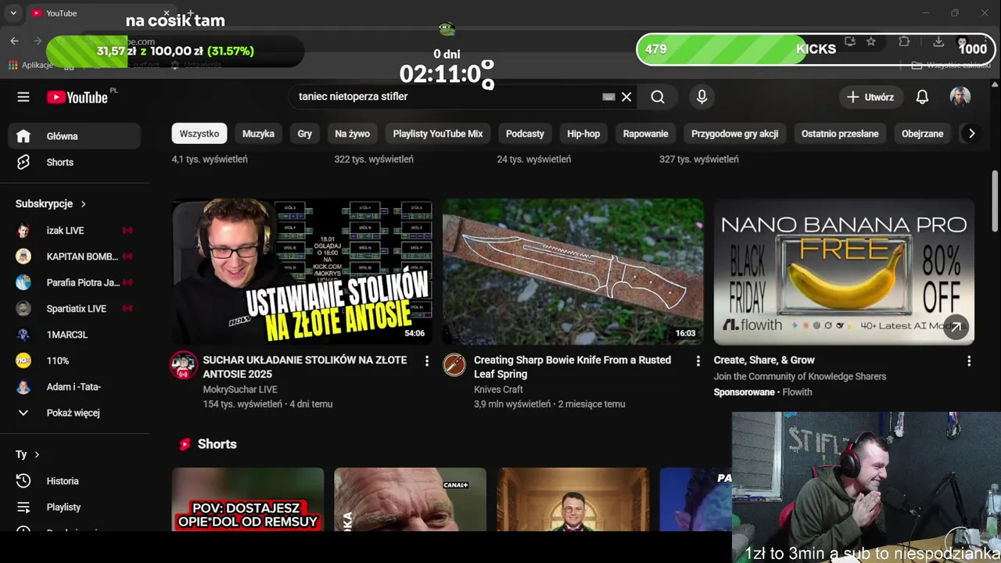Click the 1MARC3L channel avatar
1001x563 pixels.
tap(23, 335)
